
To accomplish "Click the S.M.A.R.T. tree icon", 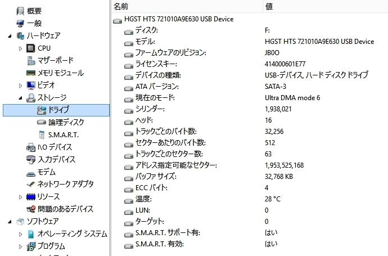I will tap(42, 134).
